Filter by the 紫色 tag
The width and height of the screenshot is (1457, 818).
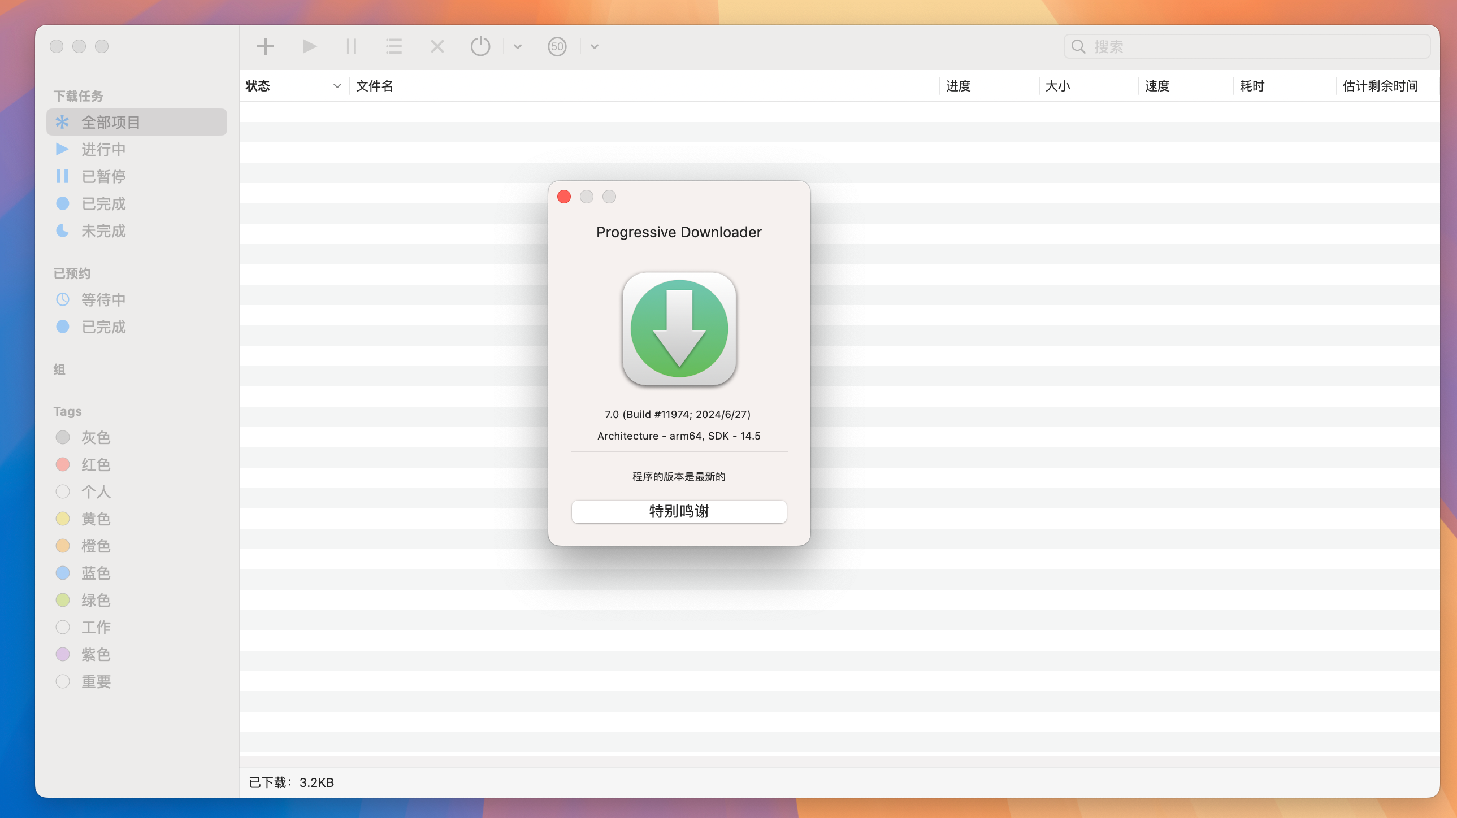click(137, 654)
